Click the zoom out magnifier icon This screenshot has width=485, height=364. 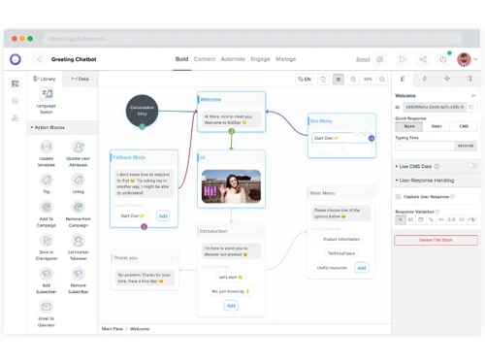pos(353,79)
